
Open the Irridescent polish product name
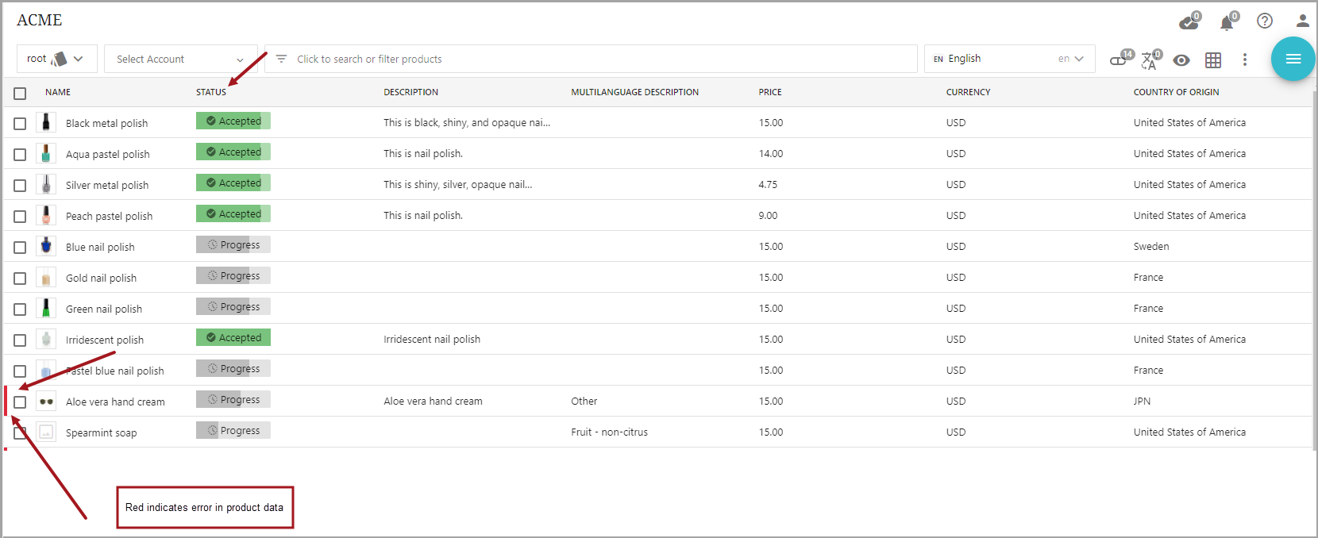click(x=105, y=340)
